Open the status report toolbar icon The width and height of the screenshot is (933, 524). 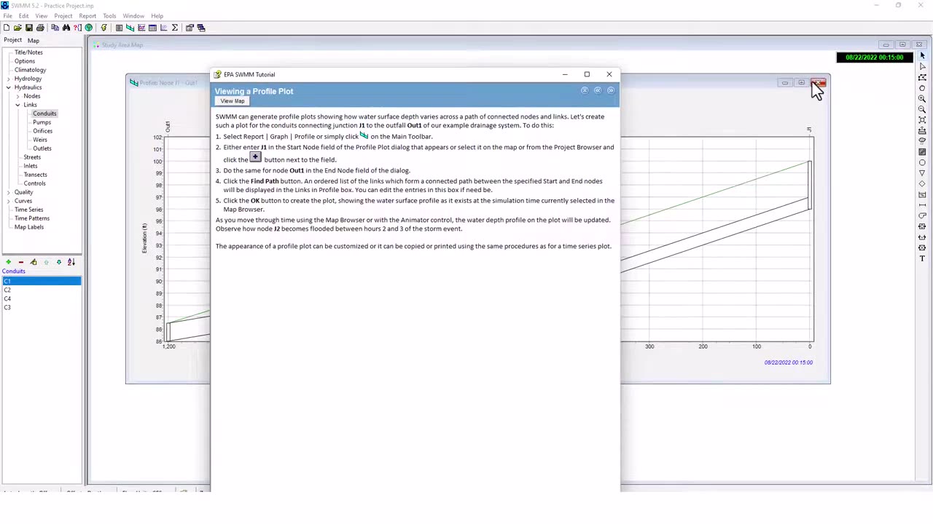click(119, 28)
